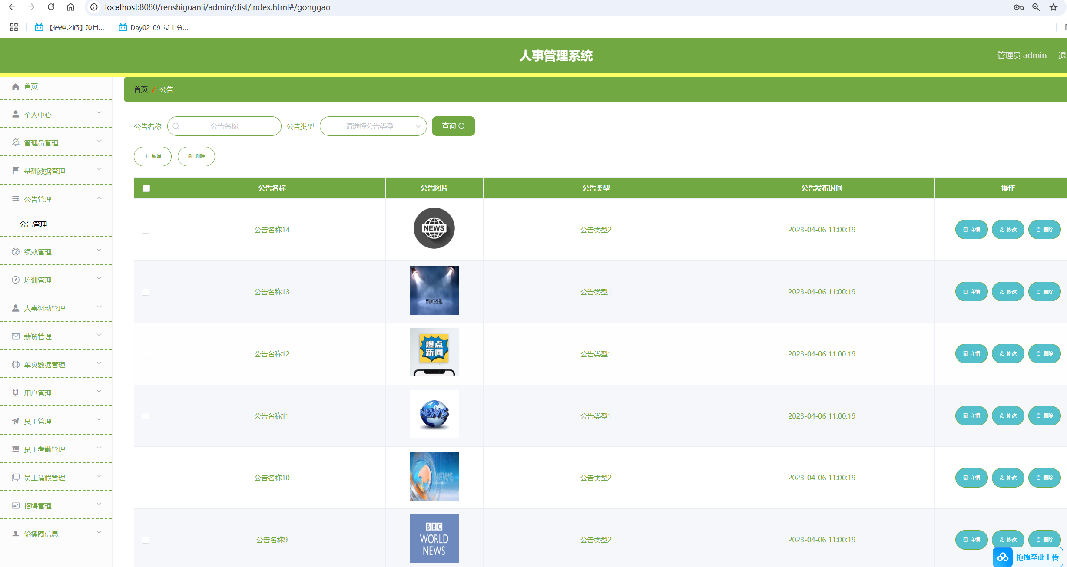This screenshot has width=1067, height=567.
Task: Click the 薪资管理 envelope icon
Action: click(16, 336)
